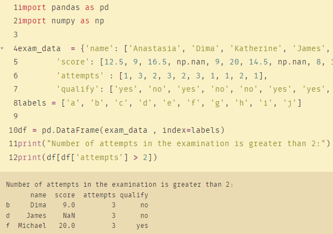Screen dimensions: 333x234
Task: Click 'Dima' in output row b
Action: (x=38, y=205)
